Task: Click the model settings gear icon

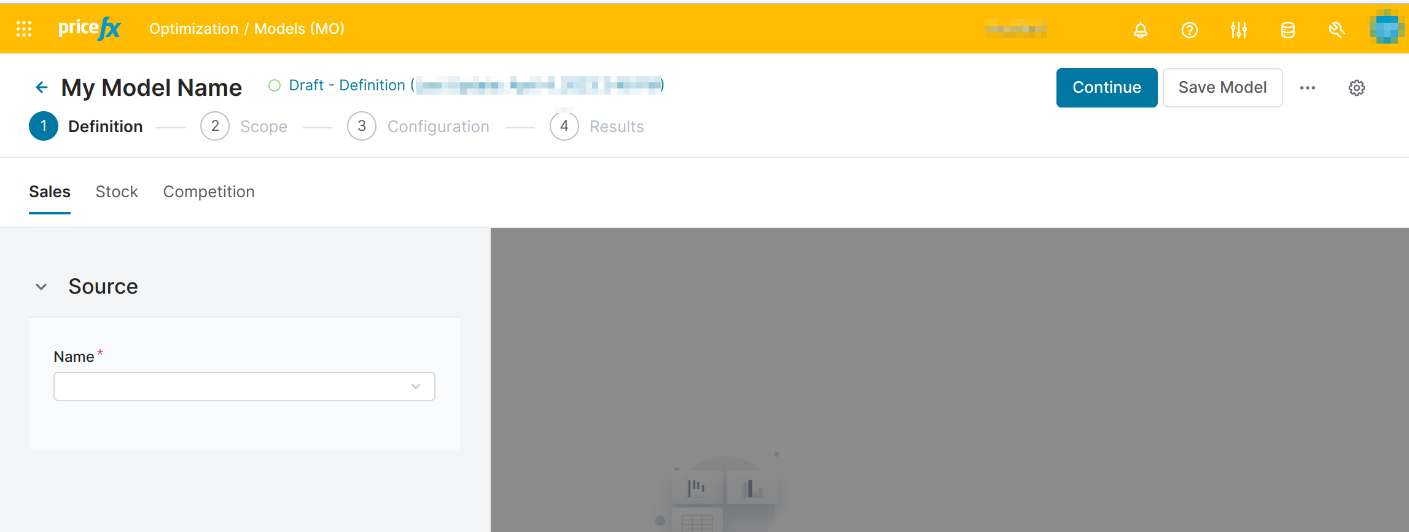Action: pos(1356,88)
